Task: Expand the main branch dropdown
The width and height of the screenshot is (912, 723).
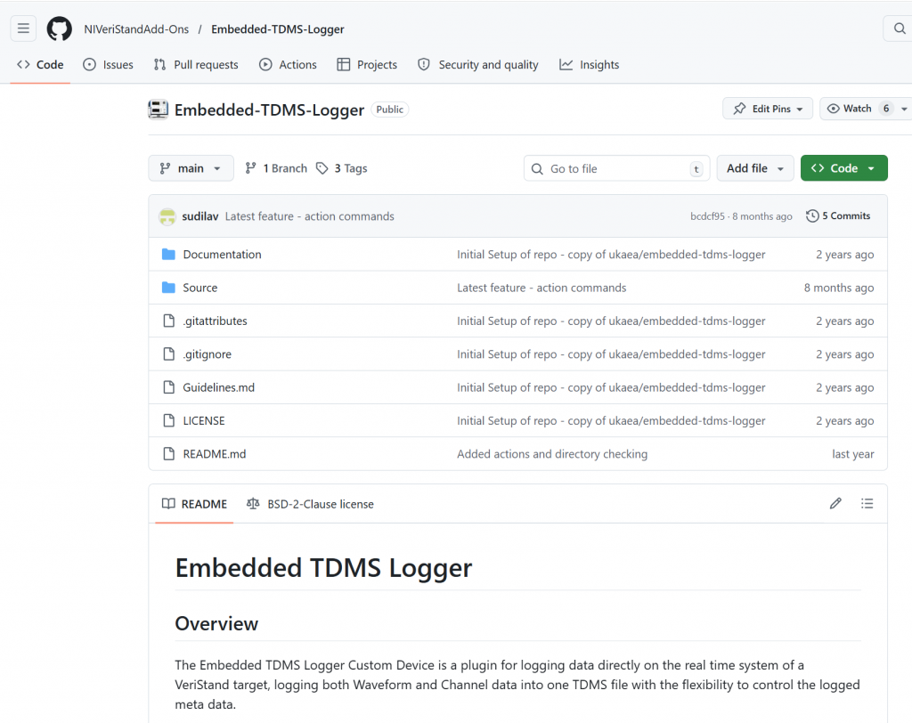Action: [x=191, y=168]
